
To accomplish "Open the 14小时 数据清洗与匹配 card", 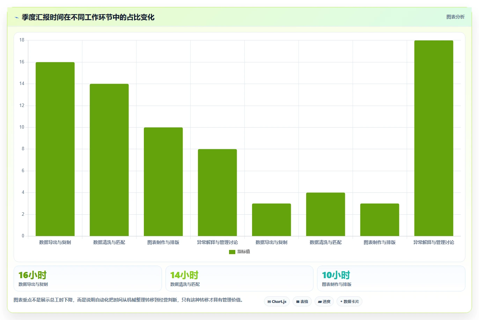I will 239,279.
